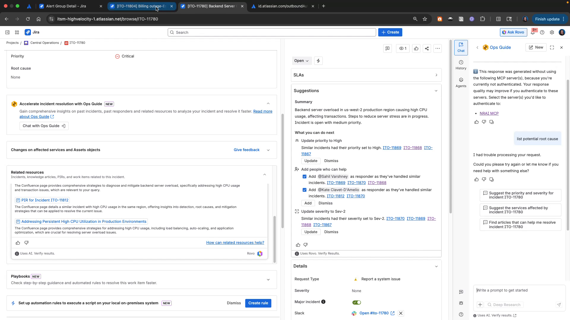Open the share options for ITO-11780
The width and height of the screenshot is (570, 320).
tap(427, 48)
